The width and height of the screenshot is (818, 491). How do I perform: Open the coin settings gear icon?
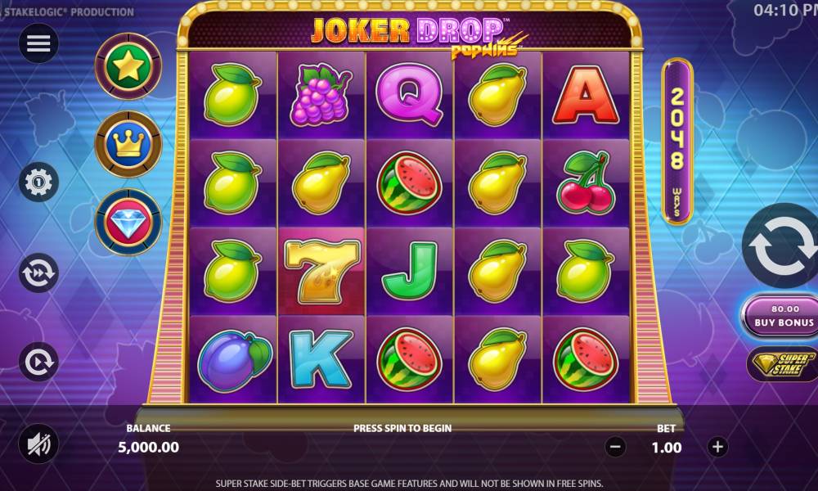tap(38, 182)
